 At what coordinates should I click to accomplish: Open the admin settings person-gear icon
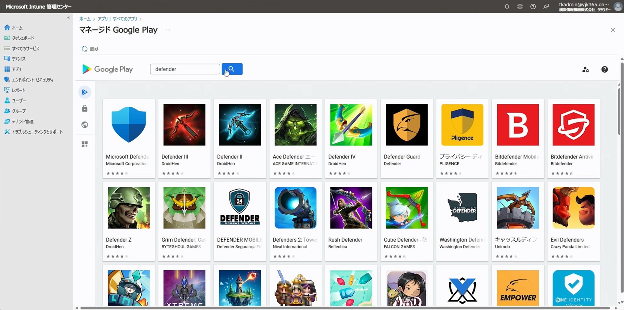[585, 69]
